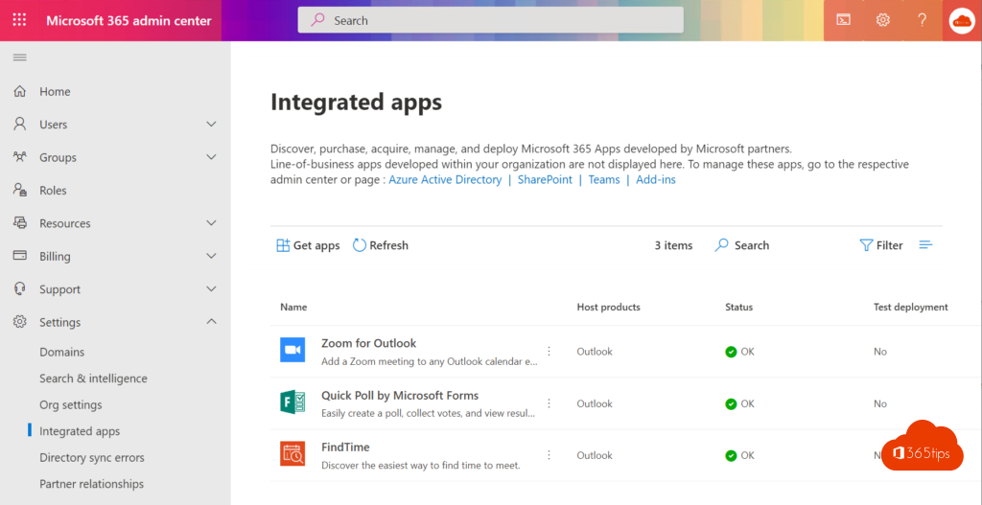Click the OK status icon for Zoom
Viewport: 982px width, 505px height.
click(731, 352)
